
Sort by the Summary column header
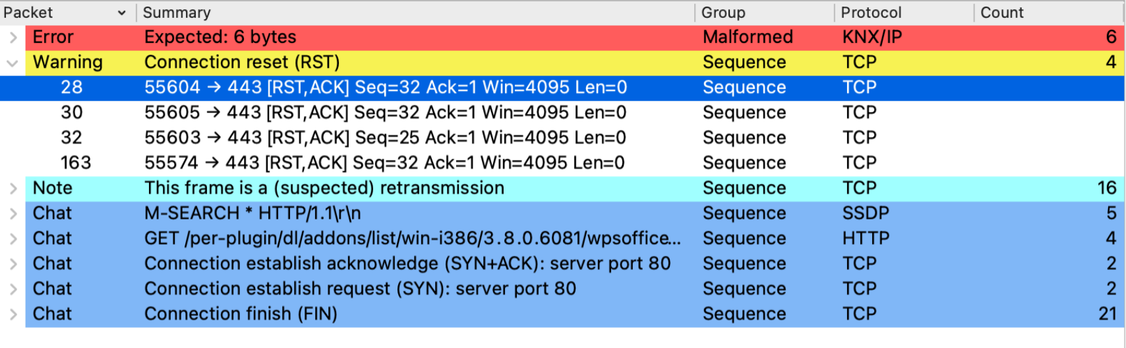[x=177, y=13]
